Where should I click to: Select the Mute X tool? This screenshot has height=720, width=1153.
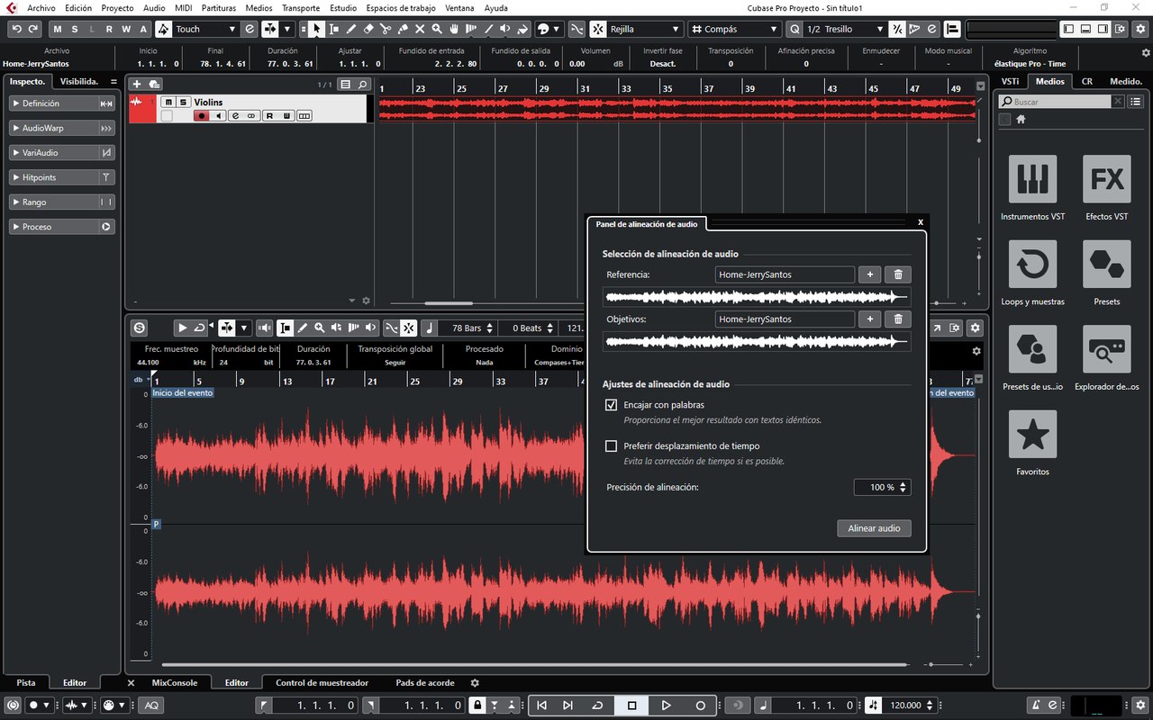click(x=420, y=29)
